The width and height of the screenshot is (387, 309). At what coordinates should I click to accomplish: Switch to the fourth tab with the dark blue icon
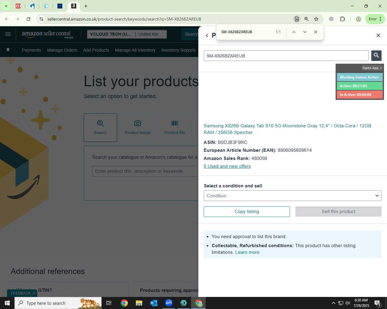[x=60, y=6]
